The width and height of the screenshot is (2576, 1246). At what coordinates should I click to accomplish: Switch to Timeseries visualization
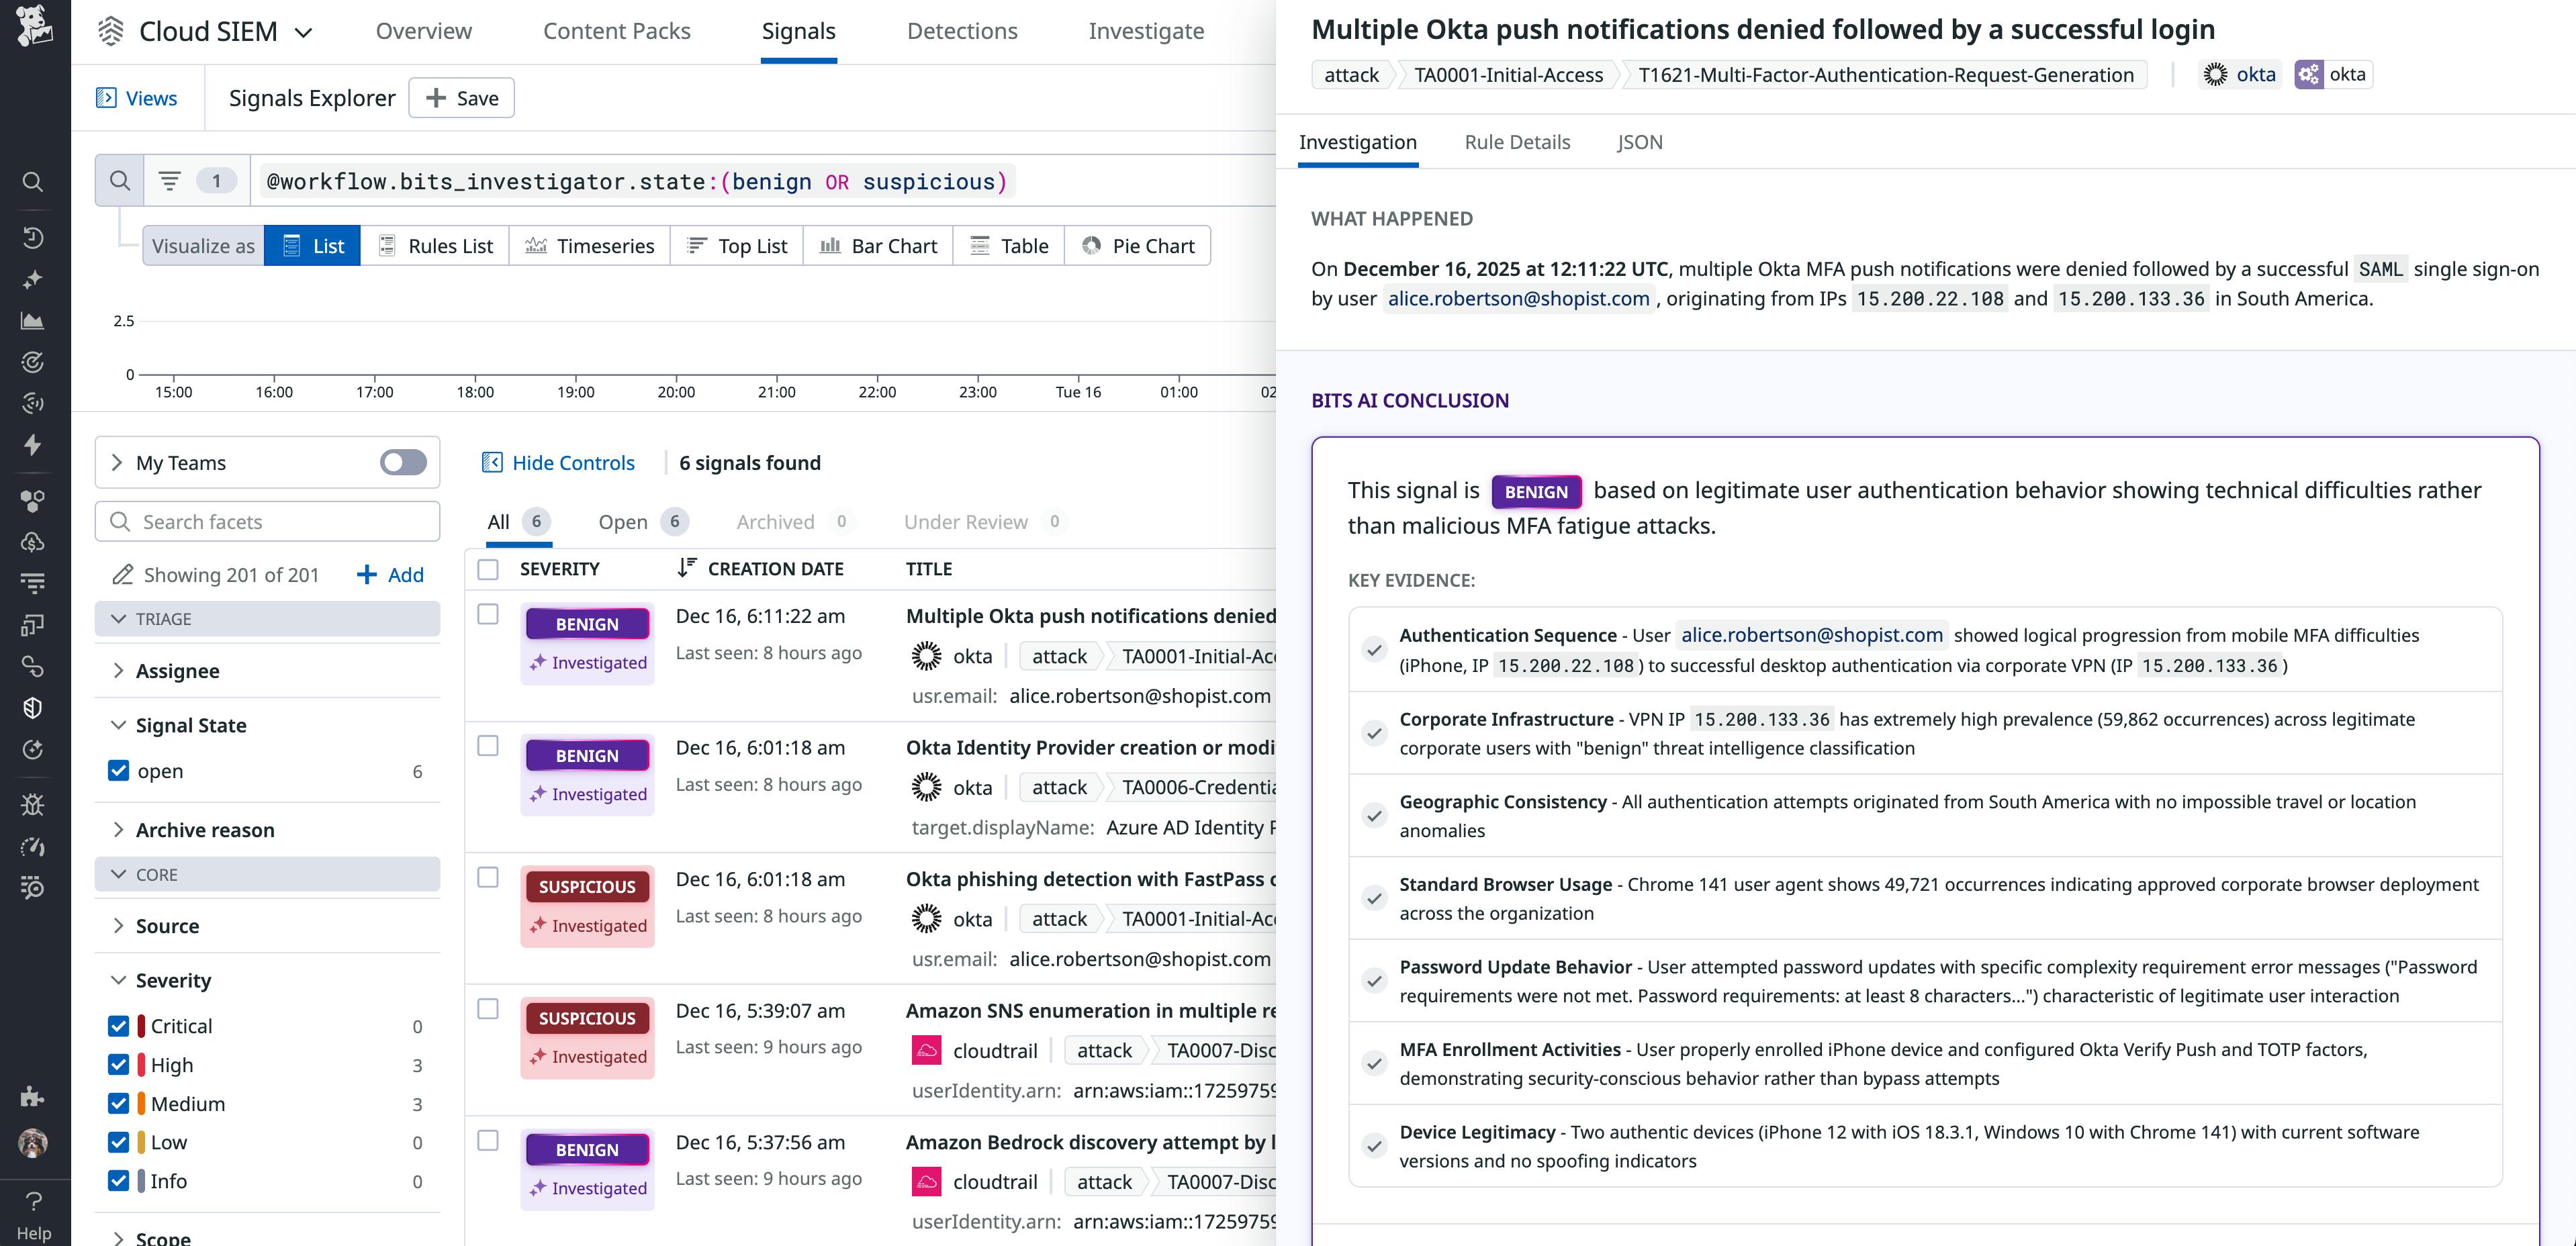click(x=590, y=245)
